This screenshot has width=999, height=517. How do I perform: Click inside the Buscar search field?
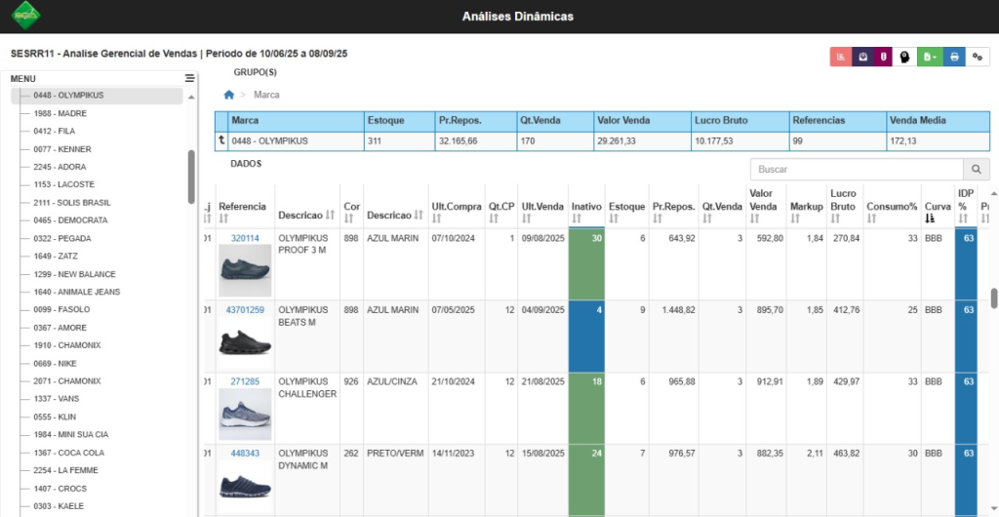point(857,170)
